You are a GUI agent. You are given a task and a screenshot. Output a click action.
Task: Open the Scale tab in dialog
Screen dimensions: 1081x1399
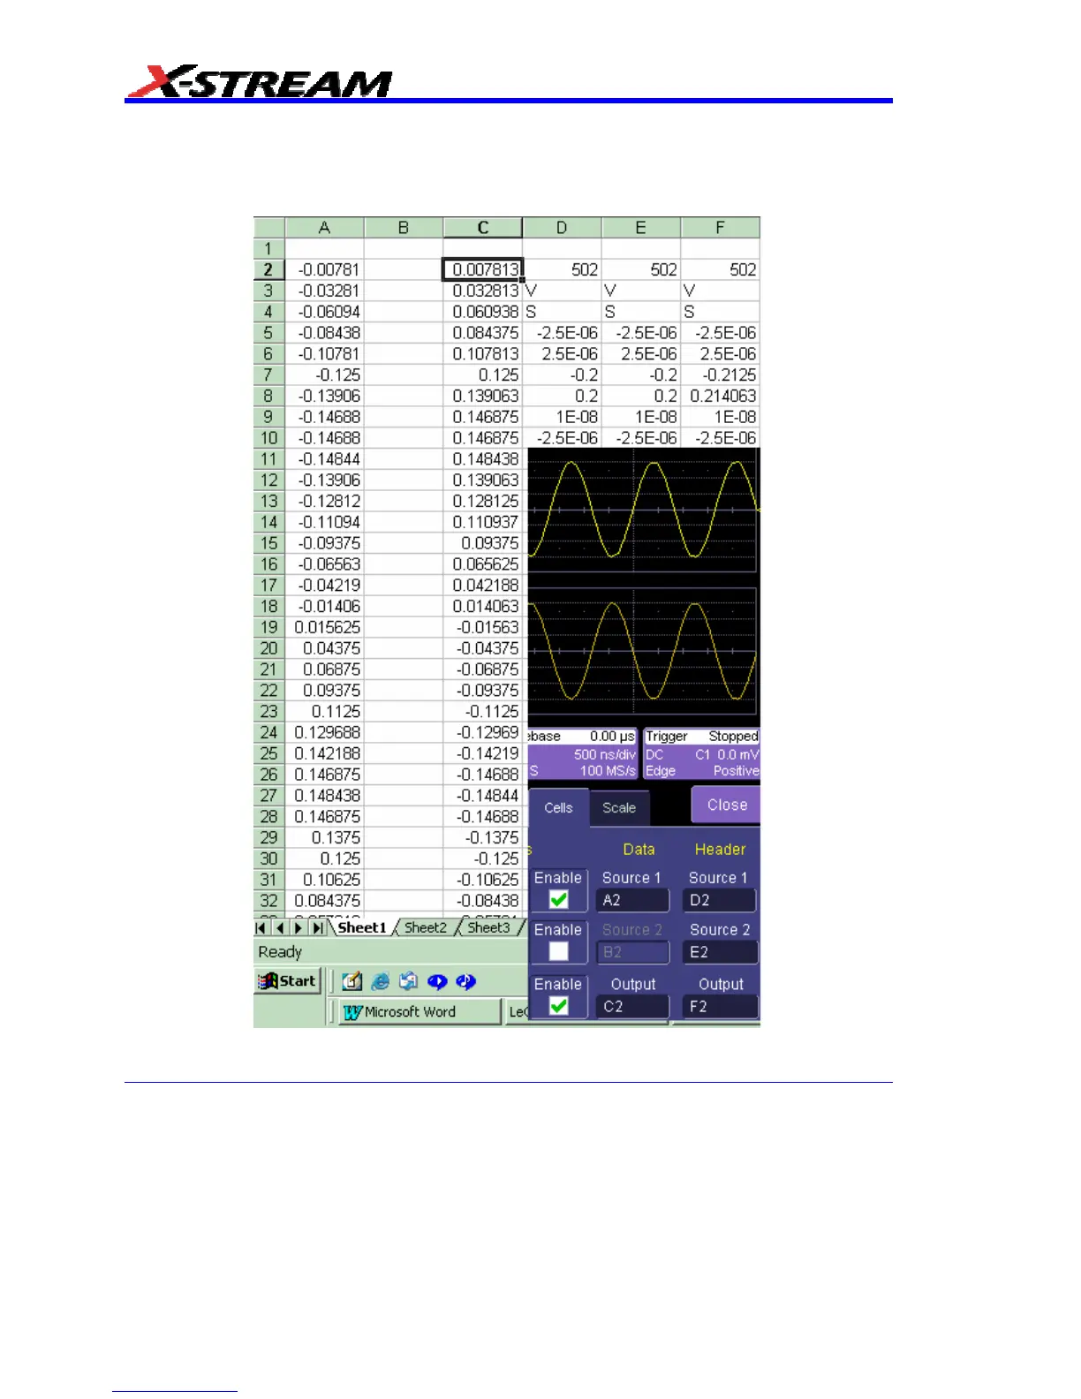click(x=619, y=808)
